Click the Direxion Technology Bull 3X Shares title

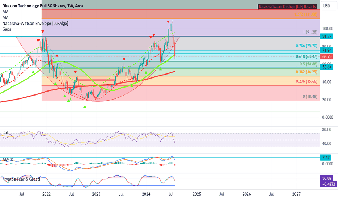[43, 6]
